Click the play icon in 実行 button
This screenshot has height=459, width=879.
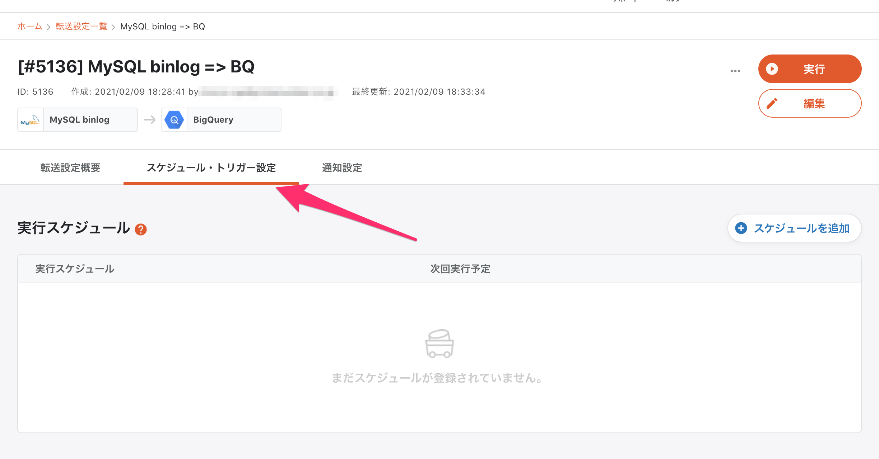point(772,69)
